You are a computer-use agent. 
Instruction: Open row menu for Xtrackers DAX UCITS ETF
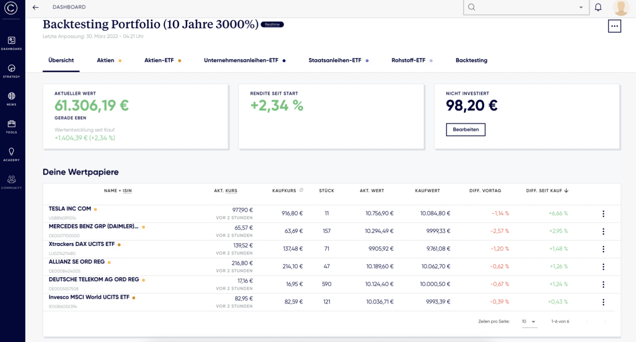click(603, 249)
